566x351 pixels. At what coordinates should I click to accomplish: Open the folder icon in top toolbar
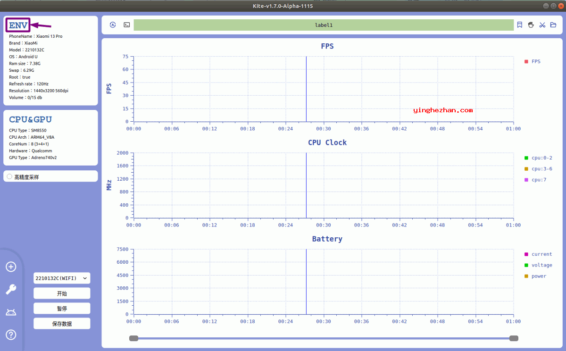click(553, 25)
